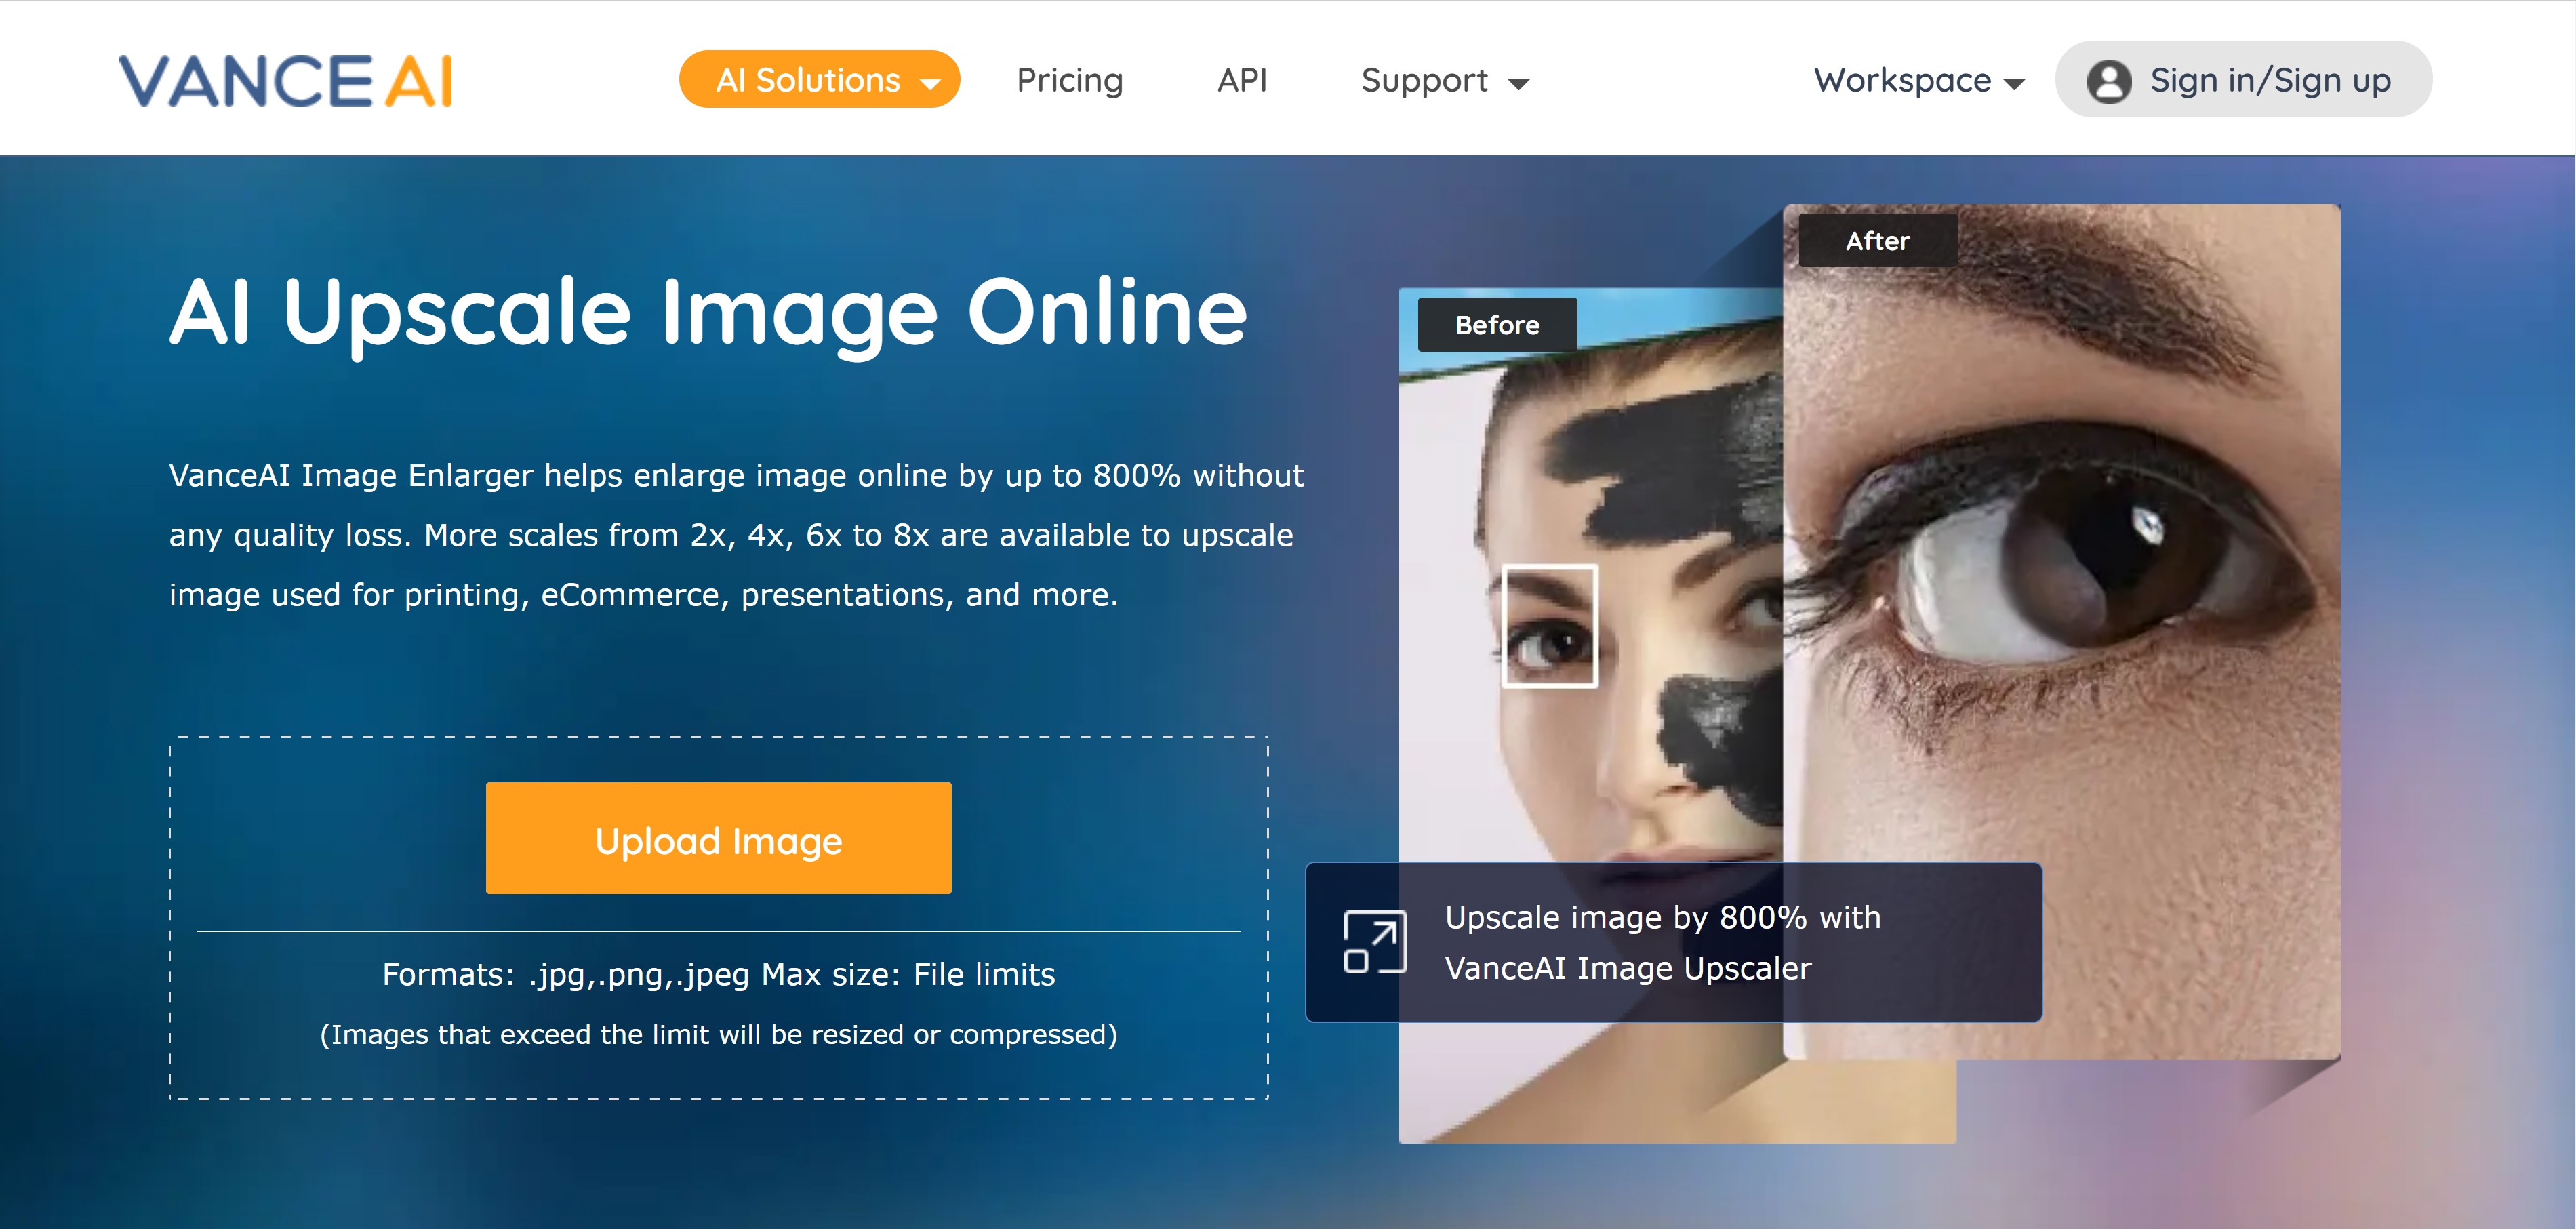
Task: Click the white eye selection box on Before image
Action: 1549,626
